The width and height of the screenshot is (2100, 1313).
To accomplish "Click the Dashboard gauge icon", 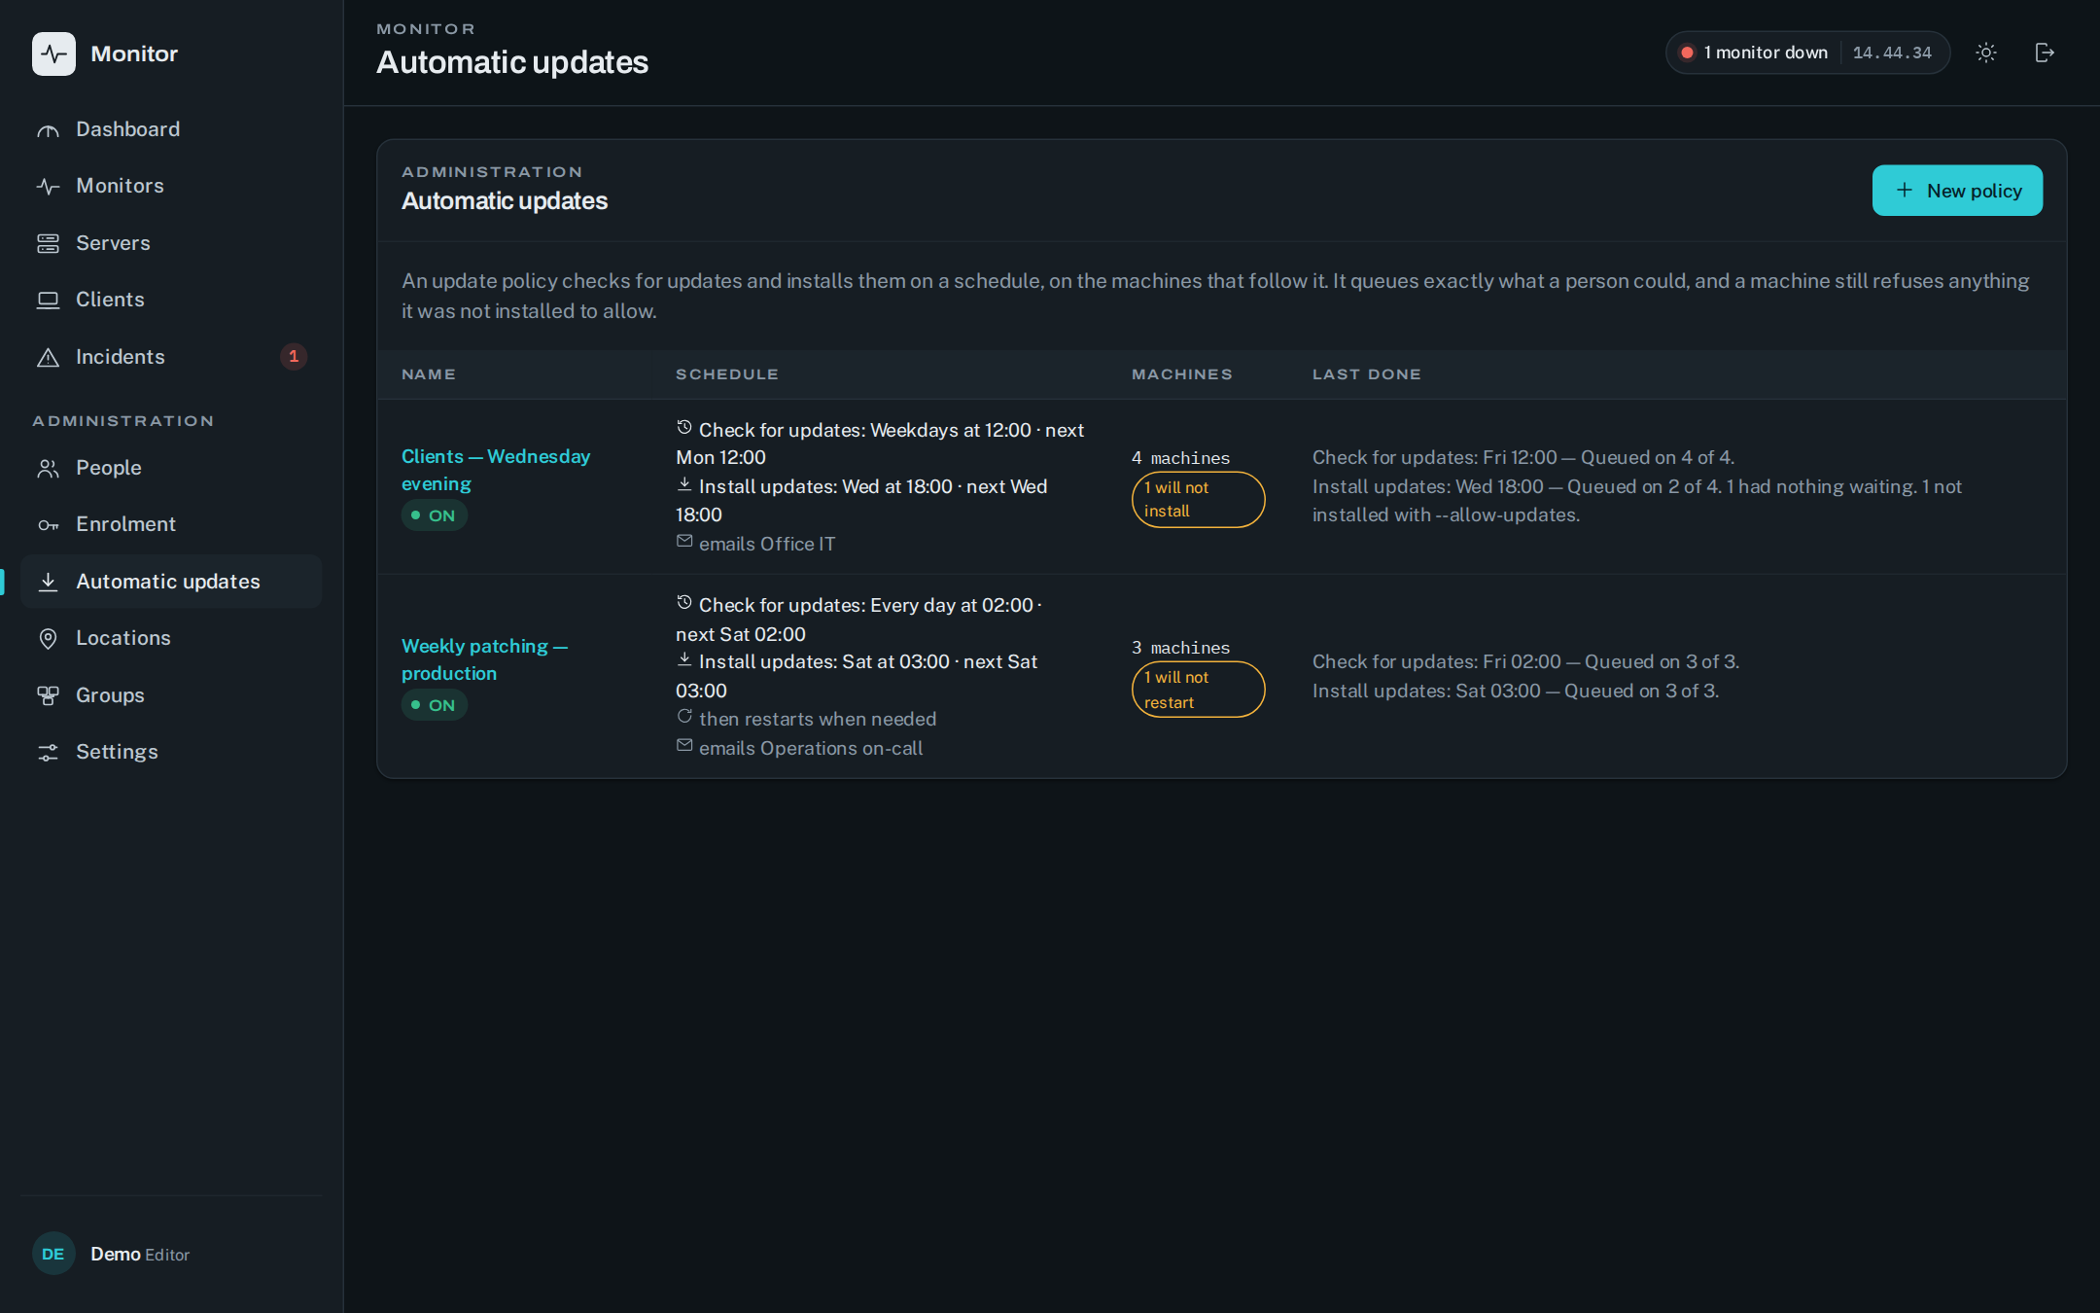I will 48,130.
